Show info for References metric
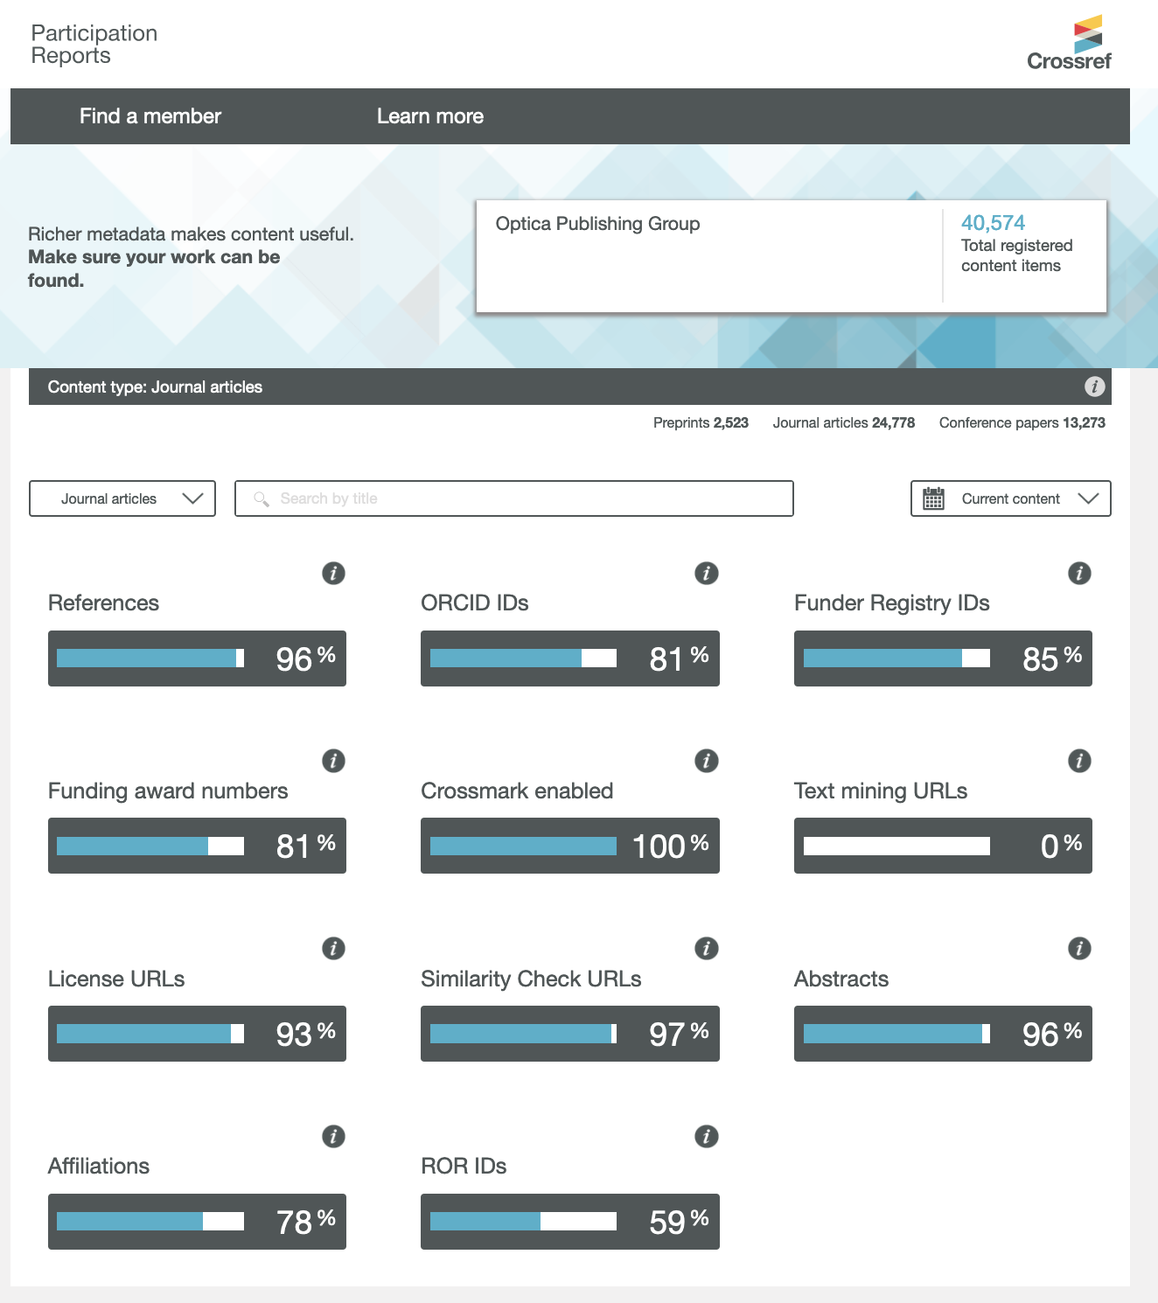This screenshot has height=1303, width=1158. 333,574
